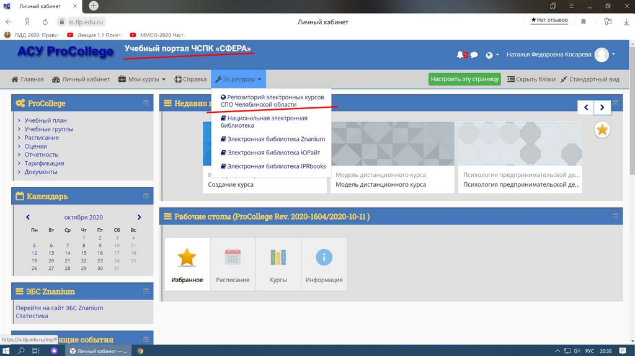Click the favorites star circle icon

(x=602, y=130)
